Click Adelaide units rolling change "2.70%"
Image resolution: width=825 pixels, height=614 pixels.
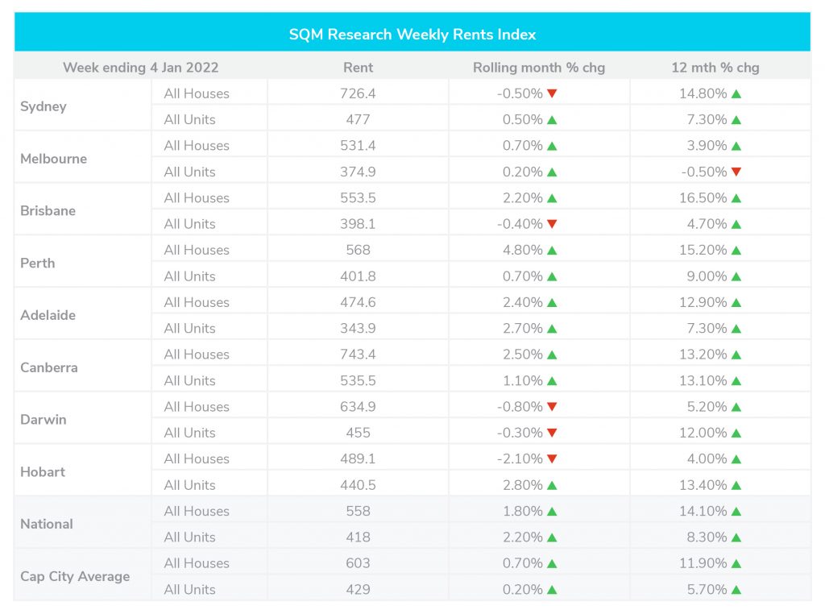coord(522,328)
